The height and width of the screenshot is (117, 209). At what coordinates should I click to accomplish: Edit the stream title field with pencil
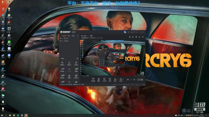(x=85, y=38)
